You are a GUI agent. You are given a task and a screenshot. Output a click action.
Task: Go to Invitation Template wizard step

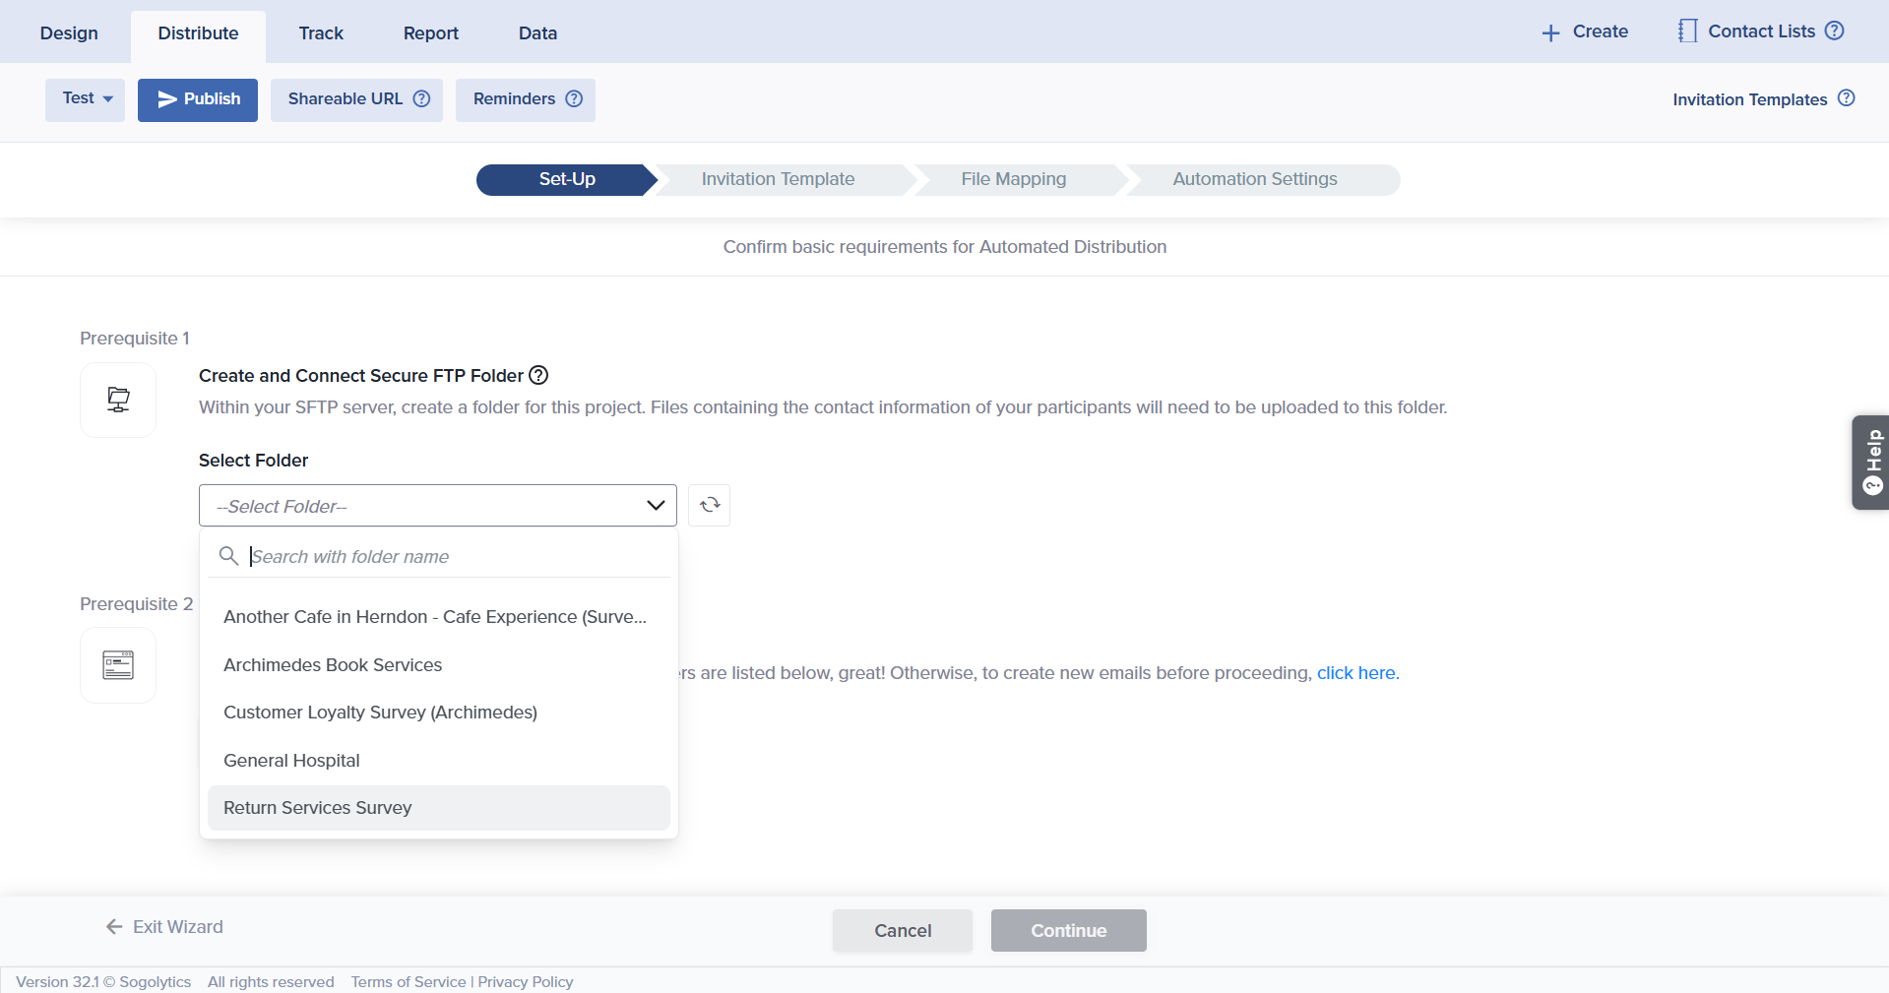[778, 179]
